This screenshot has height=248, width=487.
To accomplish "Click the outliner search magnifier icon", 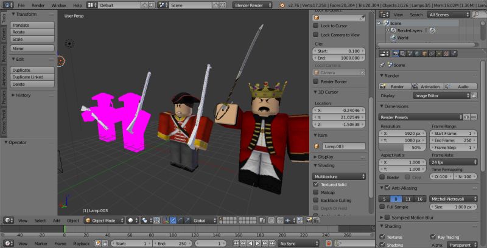I will pyautogui.click(x=476, y=15).
